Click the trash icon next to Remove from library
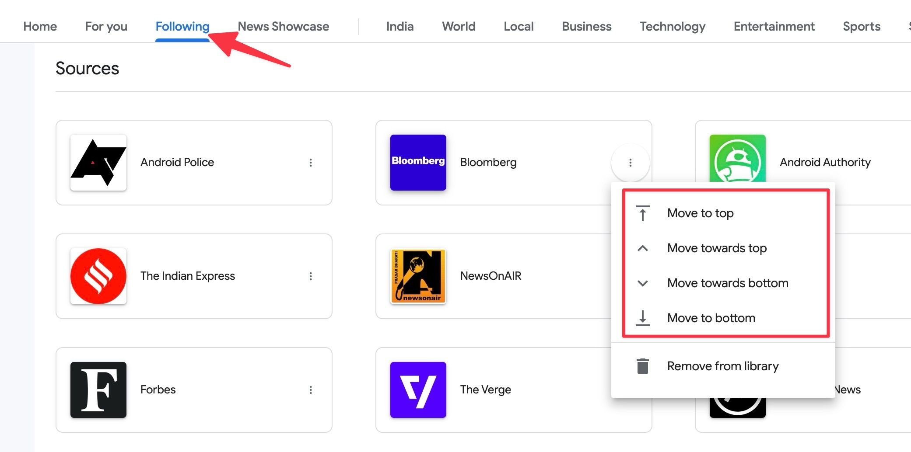This screenshot has width=911, height=452. [642, 366]
